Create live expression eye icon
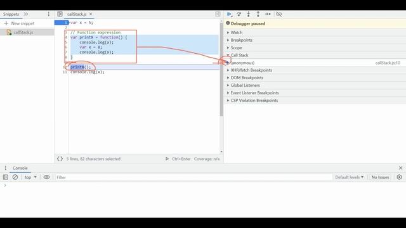406x228 pixels. pos(46,177)
